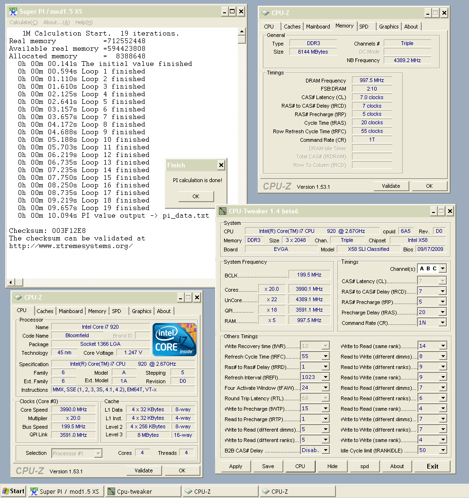Click the xtremesystems.org URL text
Screen dimensions: 469x498
(x=71, y=246)
